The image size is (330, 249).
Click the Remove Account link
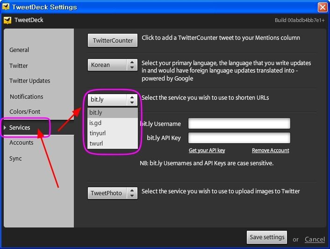pyautogui.click(x=271, y=150)
